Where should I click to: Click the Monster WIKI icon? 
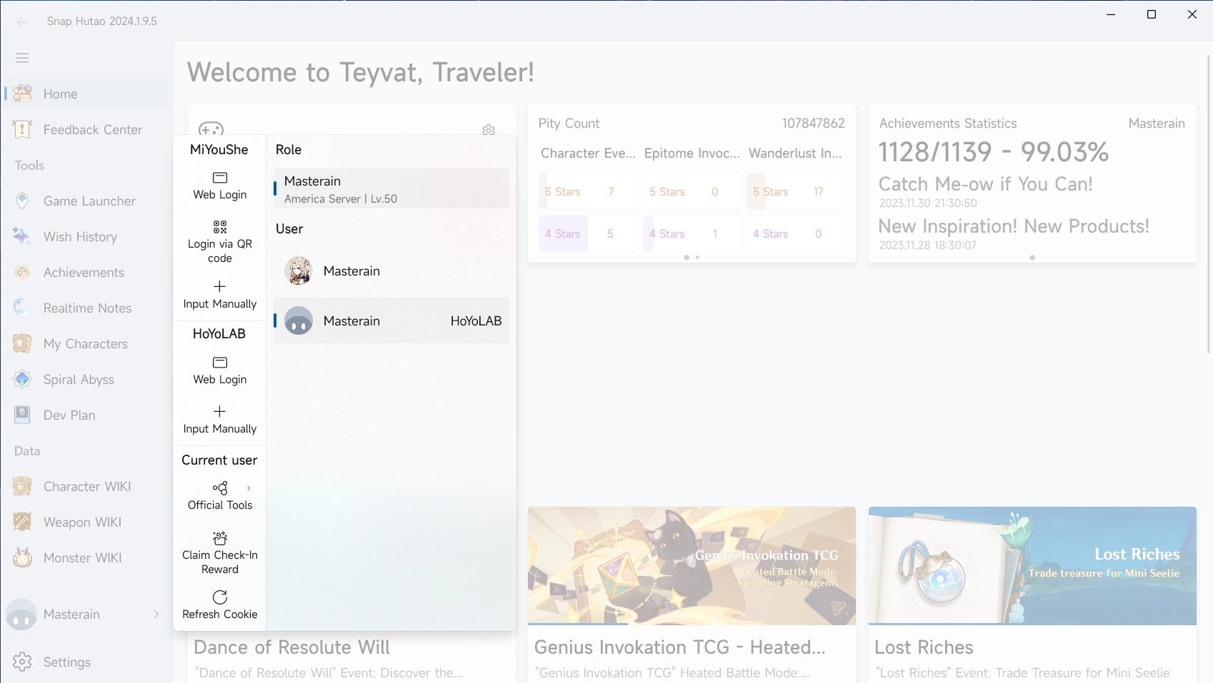22,557
